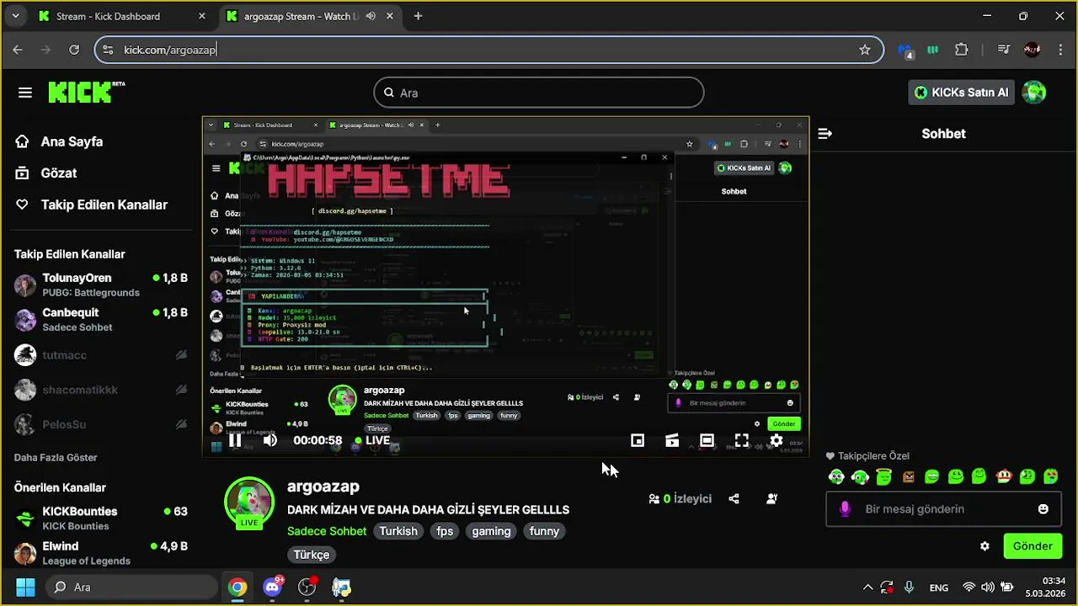Open Chrome extensions puzzle icon
Image resolution: width=1078 pixels, height=606 pixels.
tap(962, 50)
